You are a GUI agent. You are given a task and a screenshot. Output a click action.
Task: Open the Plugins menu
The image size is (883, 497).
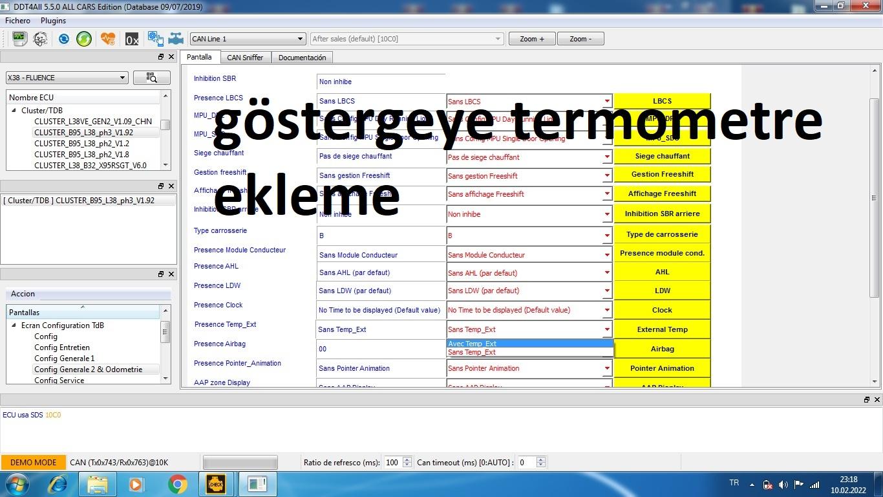(53, 21)
